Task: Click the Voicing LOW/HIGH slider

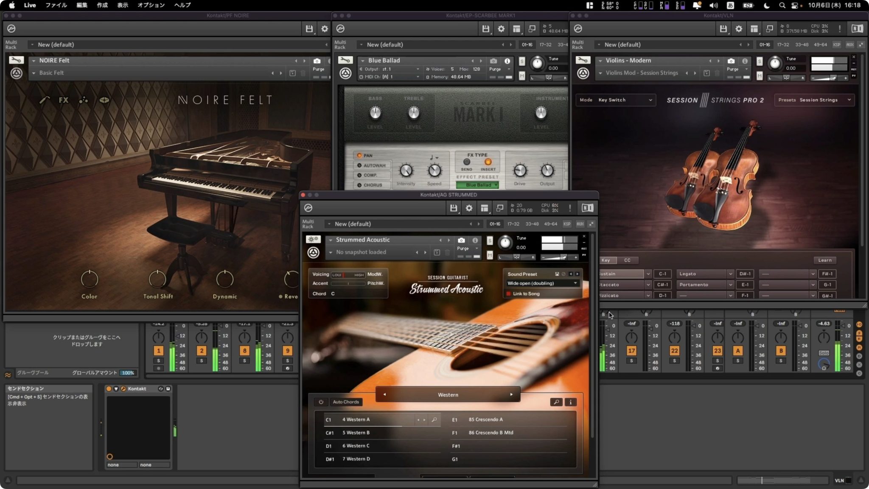Action: point(347,274)
